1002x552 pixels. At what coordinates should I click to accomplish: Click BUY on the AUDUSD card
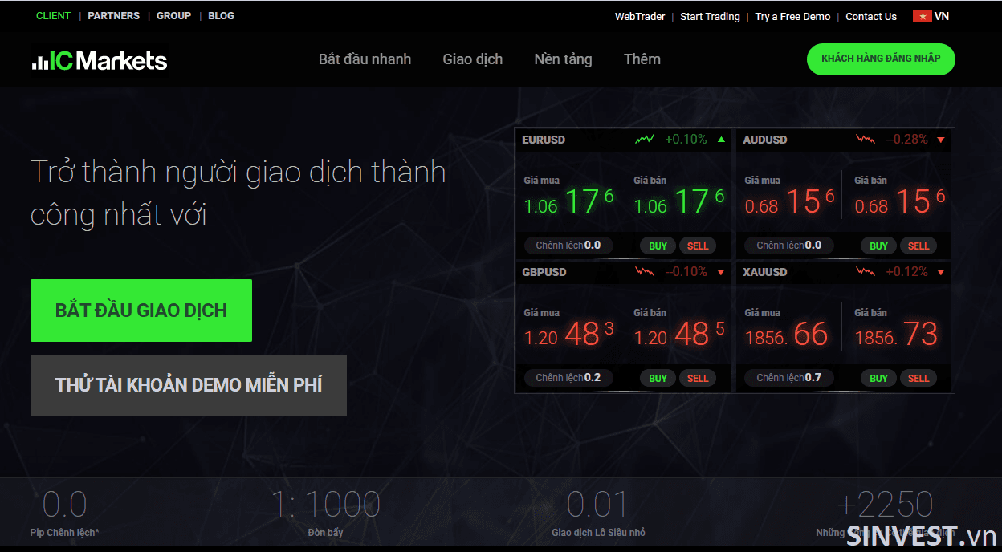tap(878, 246)
